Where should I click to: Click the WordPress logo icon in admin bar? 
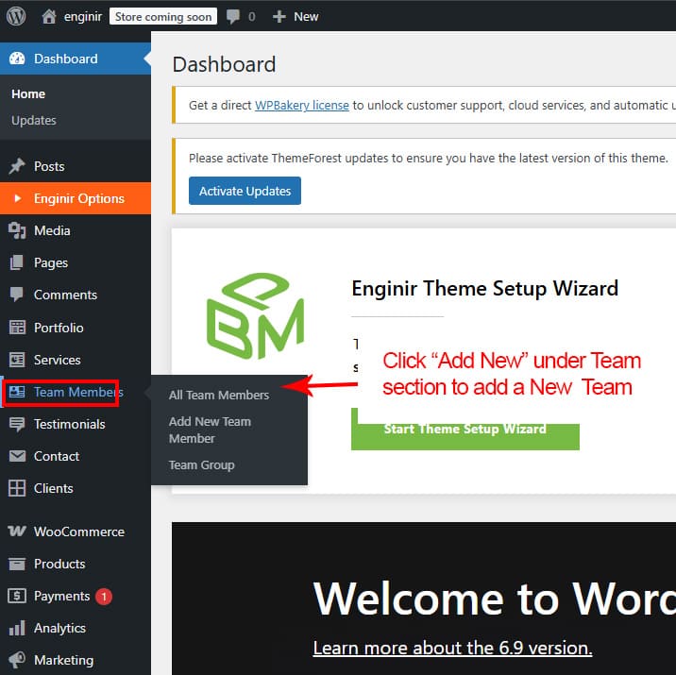click(x=16, y=16)
